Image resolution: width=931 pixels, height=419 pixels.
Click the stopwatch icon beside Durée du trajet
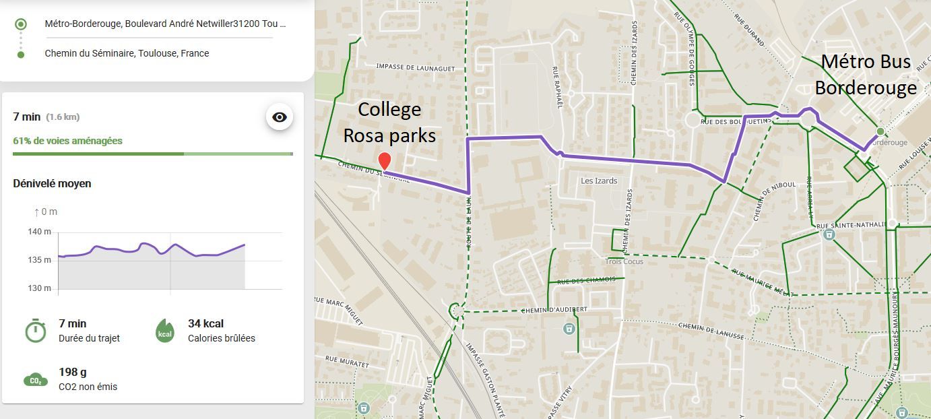coord(35,330)
